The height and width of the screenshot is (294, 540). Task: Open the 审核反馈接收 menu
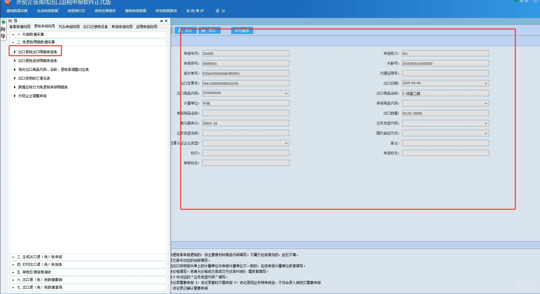pyautogui.click(x=105, y=11)
